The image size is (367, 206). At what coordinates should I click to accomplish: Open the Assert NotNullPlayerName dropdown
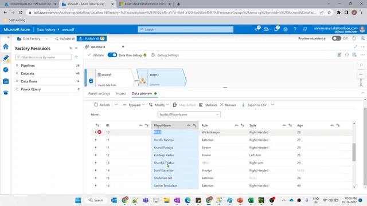click(189, 114)
